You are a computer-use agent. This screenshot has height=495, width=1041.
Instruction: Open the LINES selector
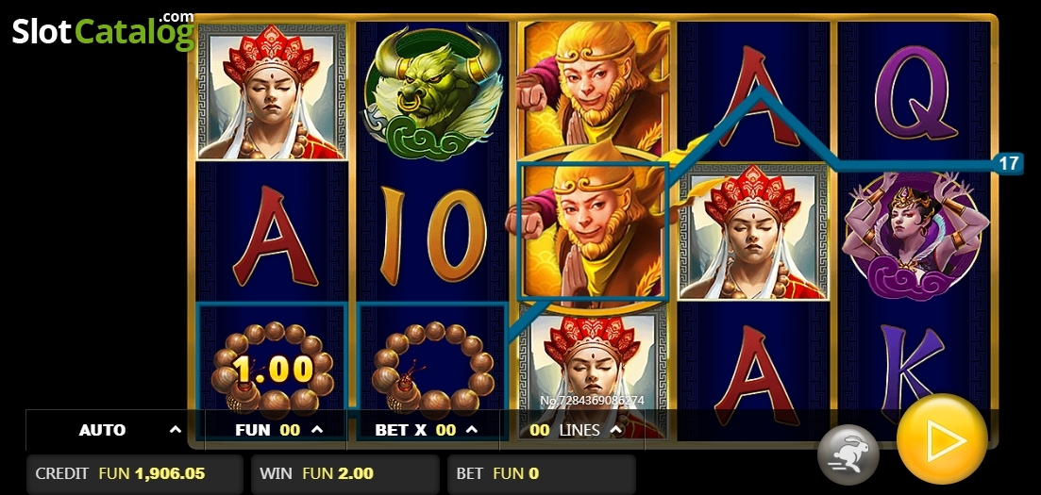578,430
